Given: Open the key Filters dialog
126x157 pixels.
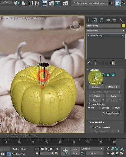Looking at the screenshot, I should tap(94, 154).
